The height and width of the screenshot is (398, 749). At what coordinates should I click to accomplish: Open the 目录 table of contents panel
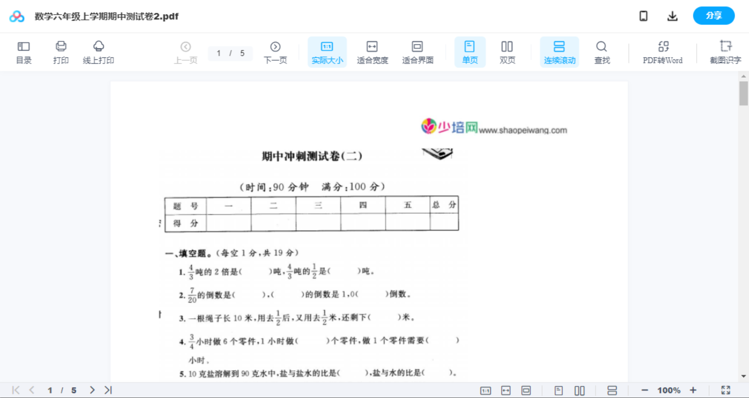click(23, 52)
